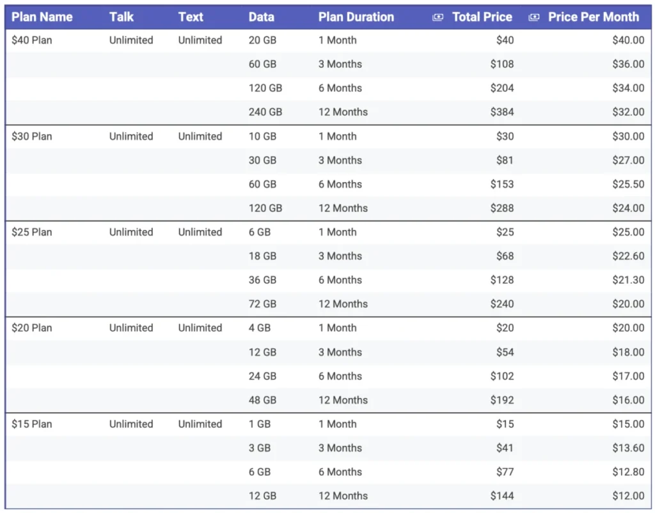Image resolution: width=655 pixels, height=513 pixels.
Task: Select the $30 Plan name cell
Action: coord(32,136)
